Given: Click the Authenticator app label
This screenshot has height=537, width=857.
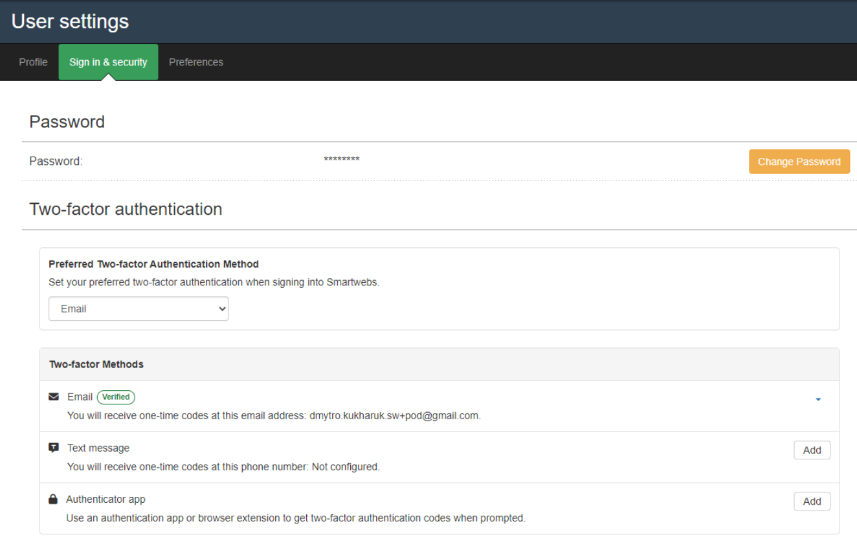Looking at the screenshot, I should click(x=106, y=499).
